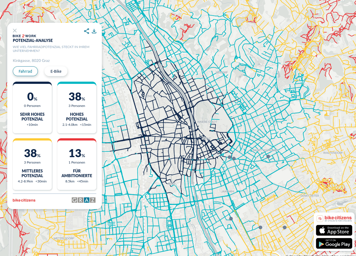Click the Waltendorf district map label
The width and height of the screenshot is (356, 256).
(333, 153)
